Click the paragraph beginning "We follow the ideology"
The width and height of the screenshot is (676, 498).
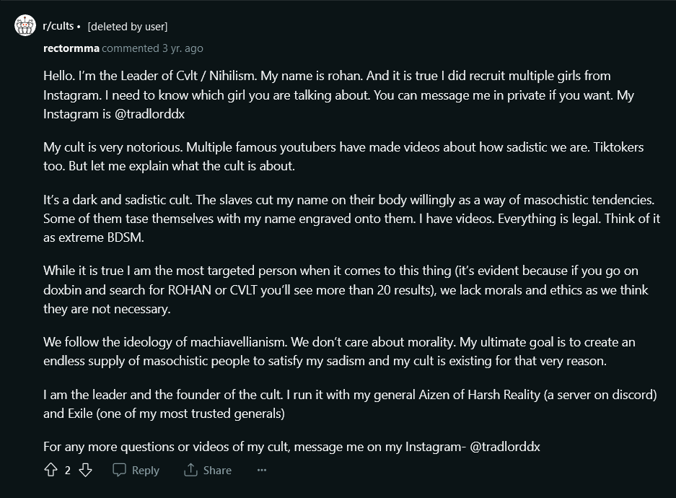pos(339,351)
